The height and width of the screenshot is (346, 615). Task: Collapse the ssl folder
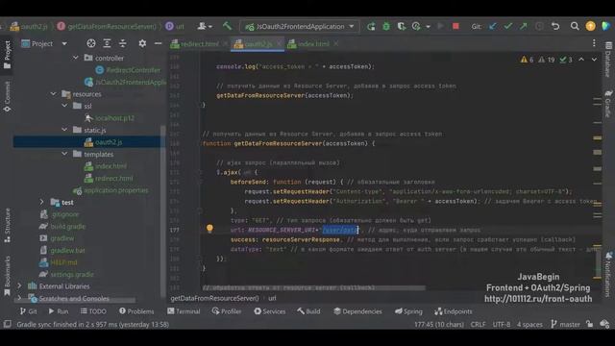click(64, 106)
